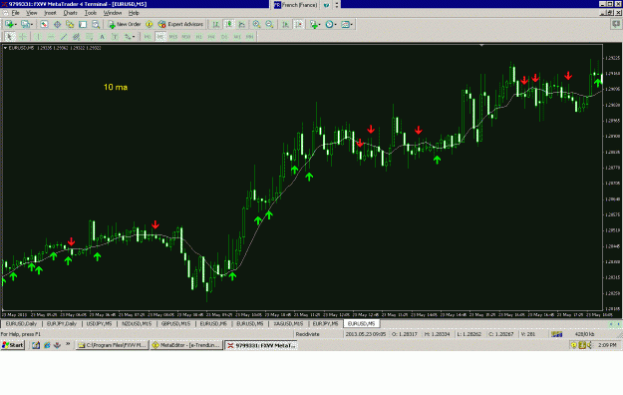Set timeframe to MN monthly
This screenshot has width=623, height=395.
249,37
